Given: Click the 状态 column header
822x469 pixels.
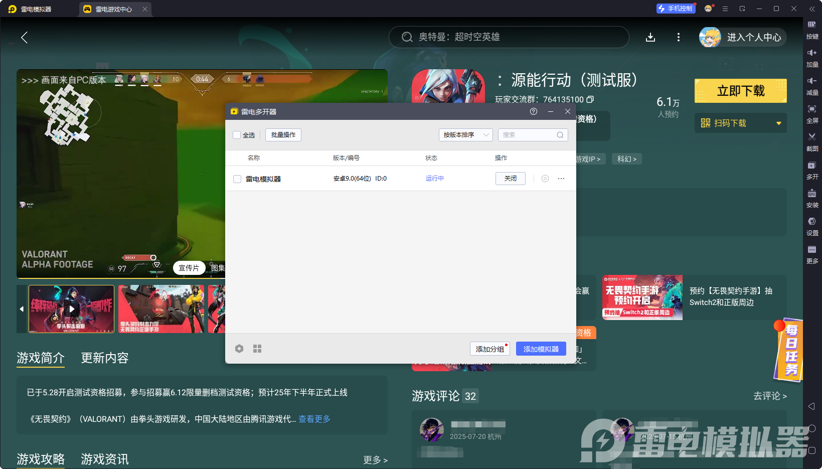Looking at the screenshot, I should click(x=431, y=158).
